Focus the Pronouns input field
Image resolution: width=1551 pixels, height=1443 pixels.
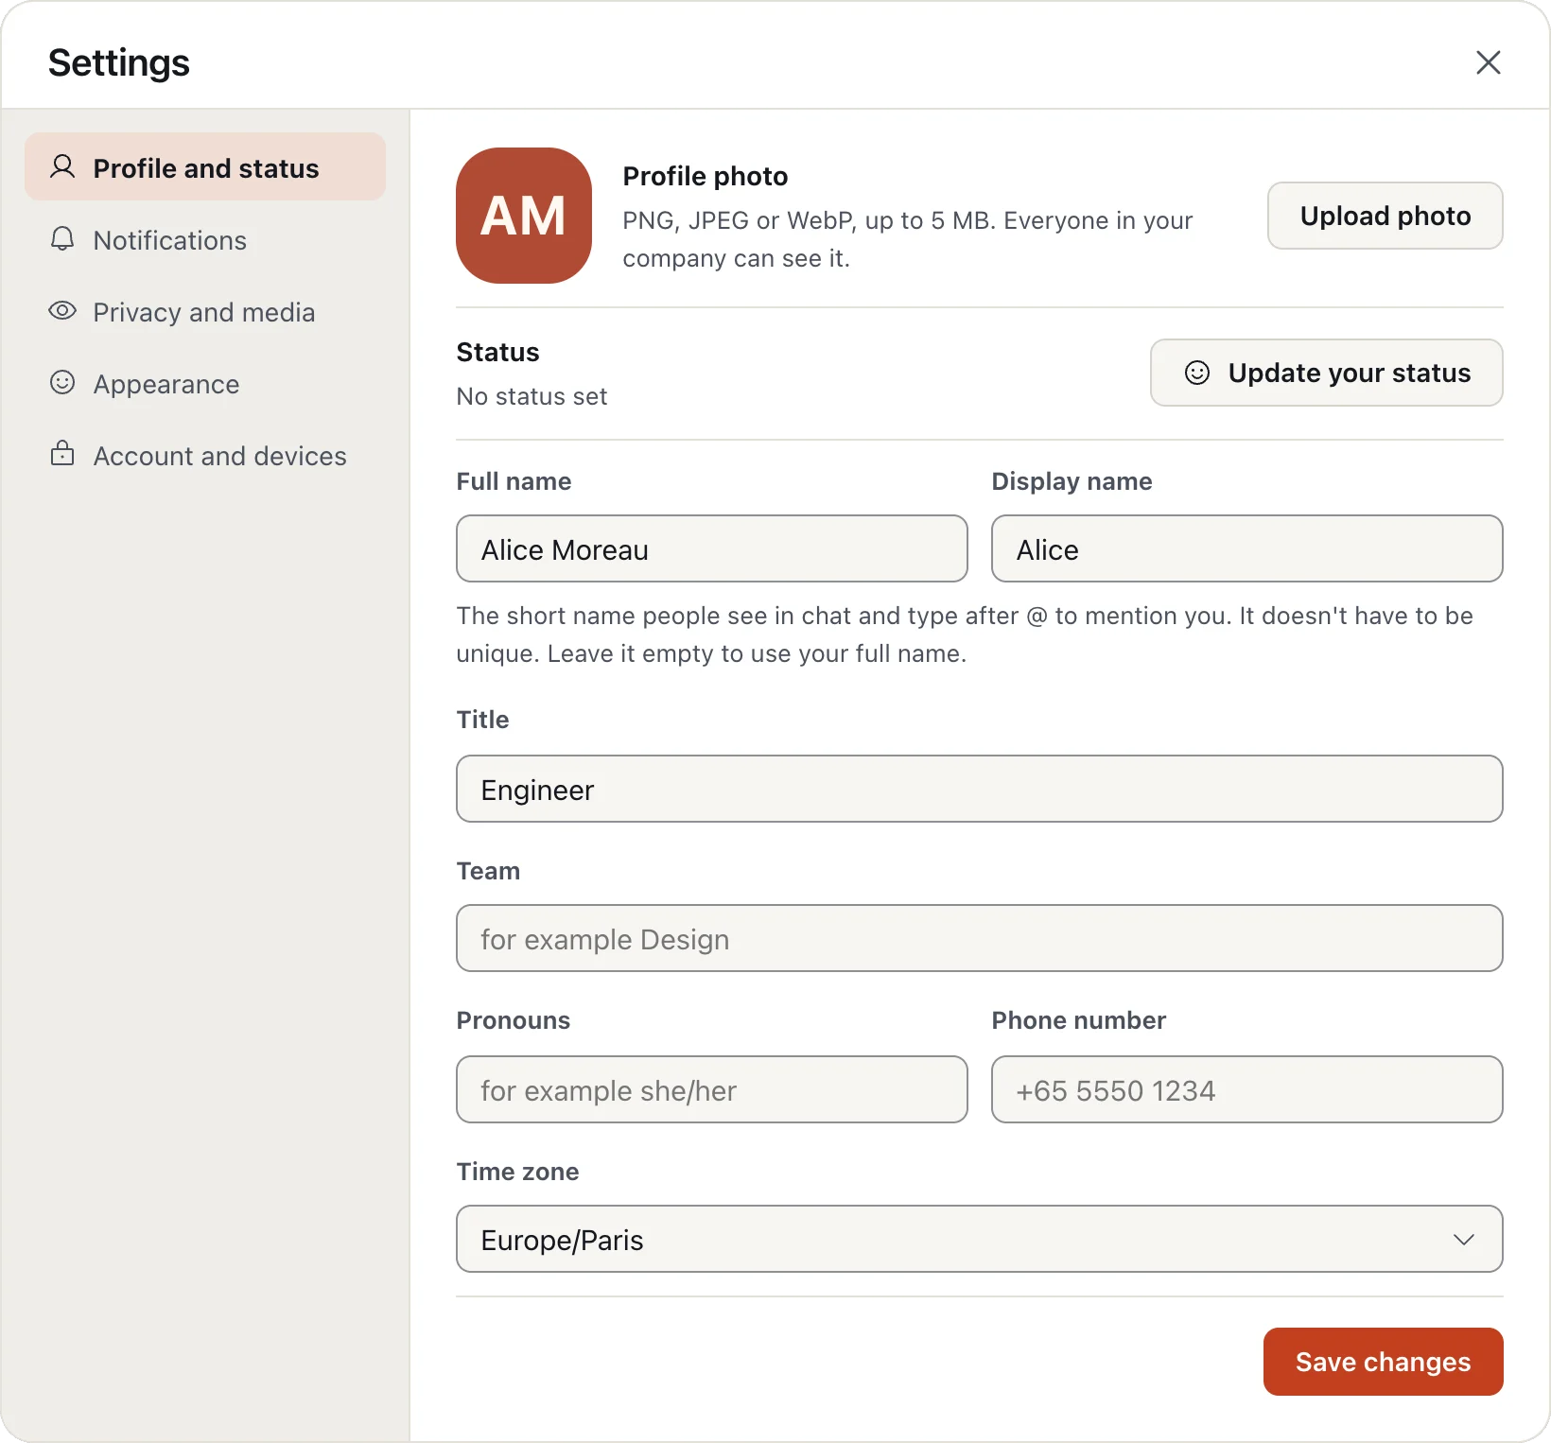click(x=712, y=1089)
